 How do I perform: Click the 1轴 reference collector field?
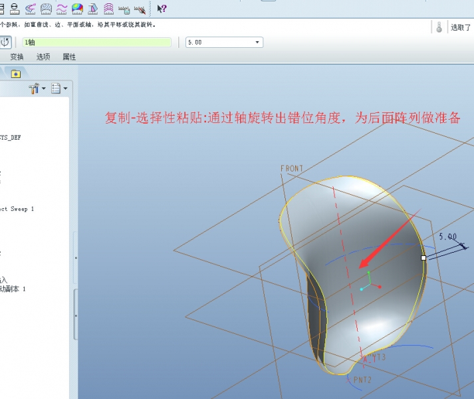[x=96, y=43]
